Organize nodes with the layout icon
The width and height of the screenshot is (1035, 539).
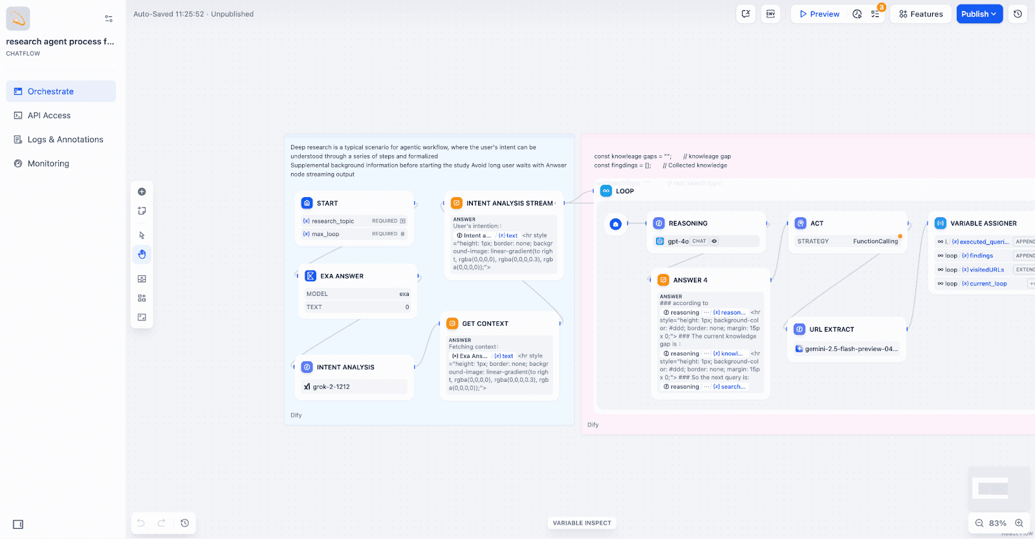click(142, 298)
